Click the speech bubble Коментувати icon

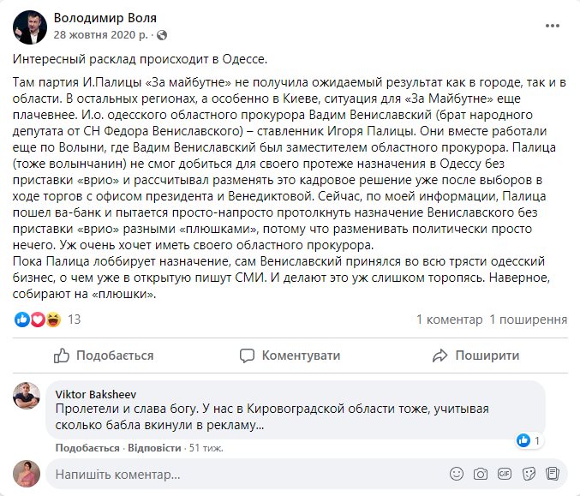coord(247,356)
